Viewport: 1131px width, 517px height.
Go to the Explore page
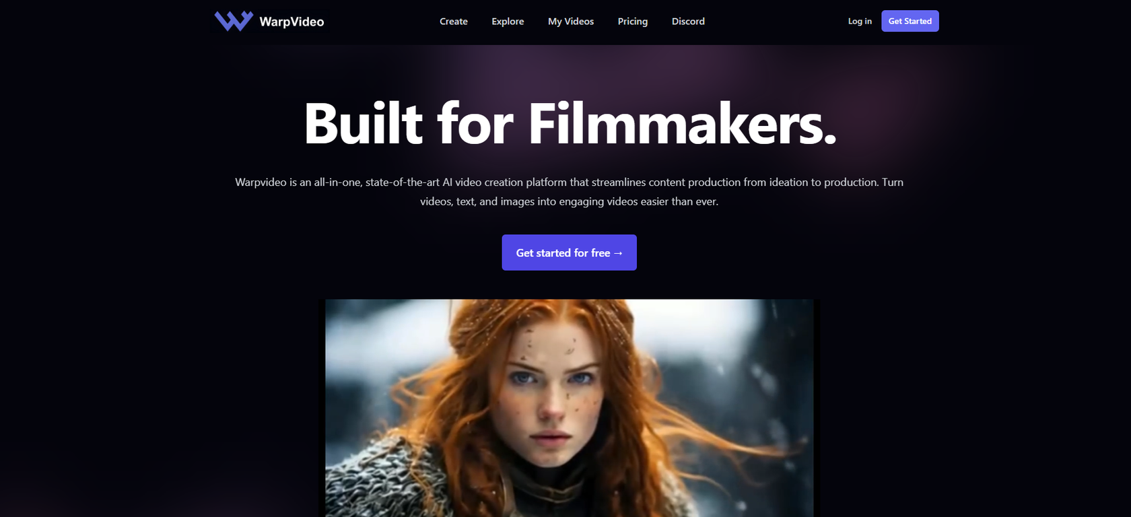click(508, 22)
